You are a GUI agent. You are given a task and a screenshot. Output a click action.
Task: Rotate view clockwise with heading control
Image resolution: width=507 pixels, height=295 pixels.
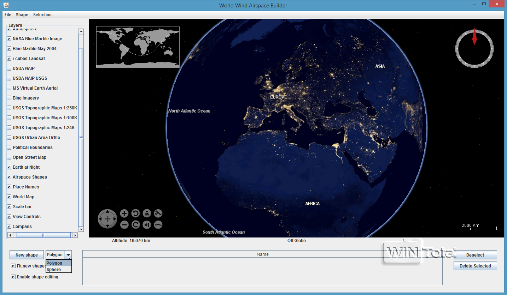(x=135, y=224)
